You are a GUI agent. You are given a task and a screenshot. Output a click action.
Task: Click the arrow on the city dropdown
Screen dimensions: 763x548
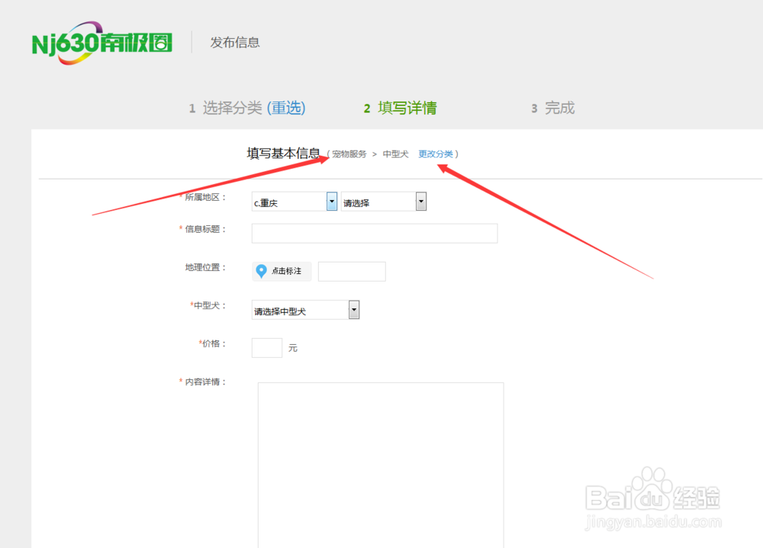coord(420,201)
